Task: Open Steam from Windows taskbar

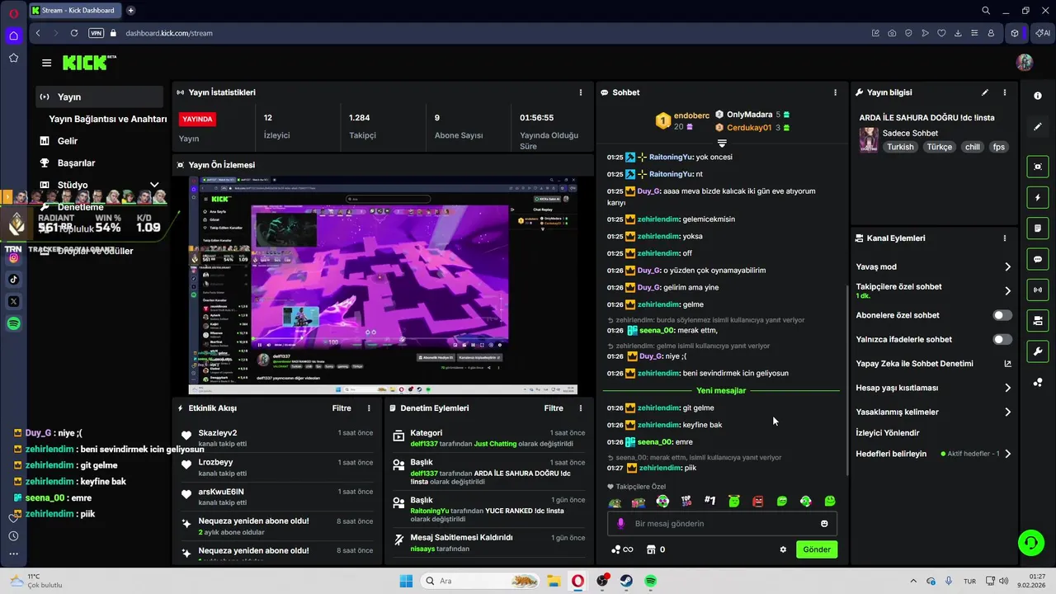Action: (626, 581)
